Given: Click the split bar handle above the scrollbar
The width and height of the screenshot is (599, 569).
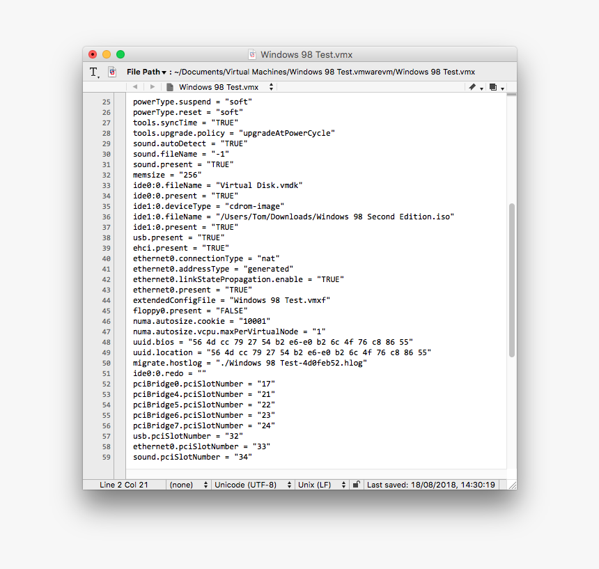Looking at the screenshot, I should coord(512,94).
